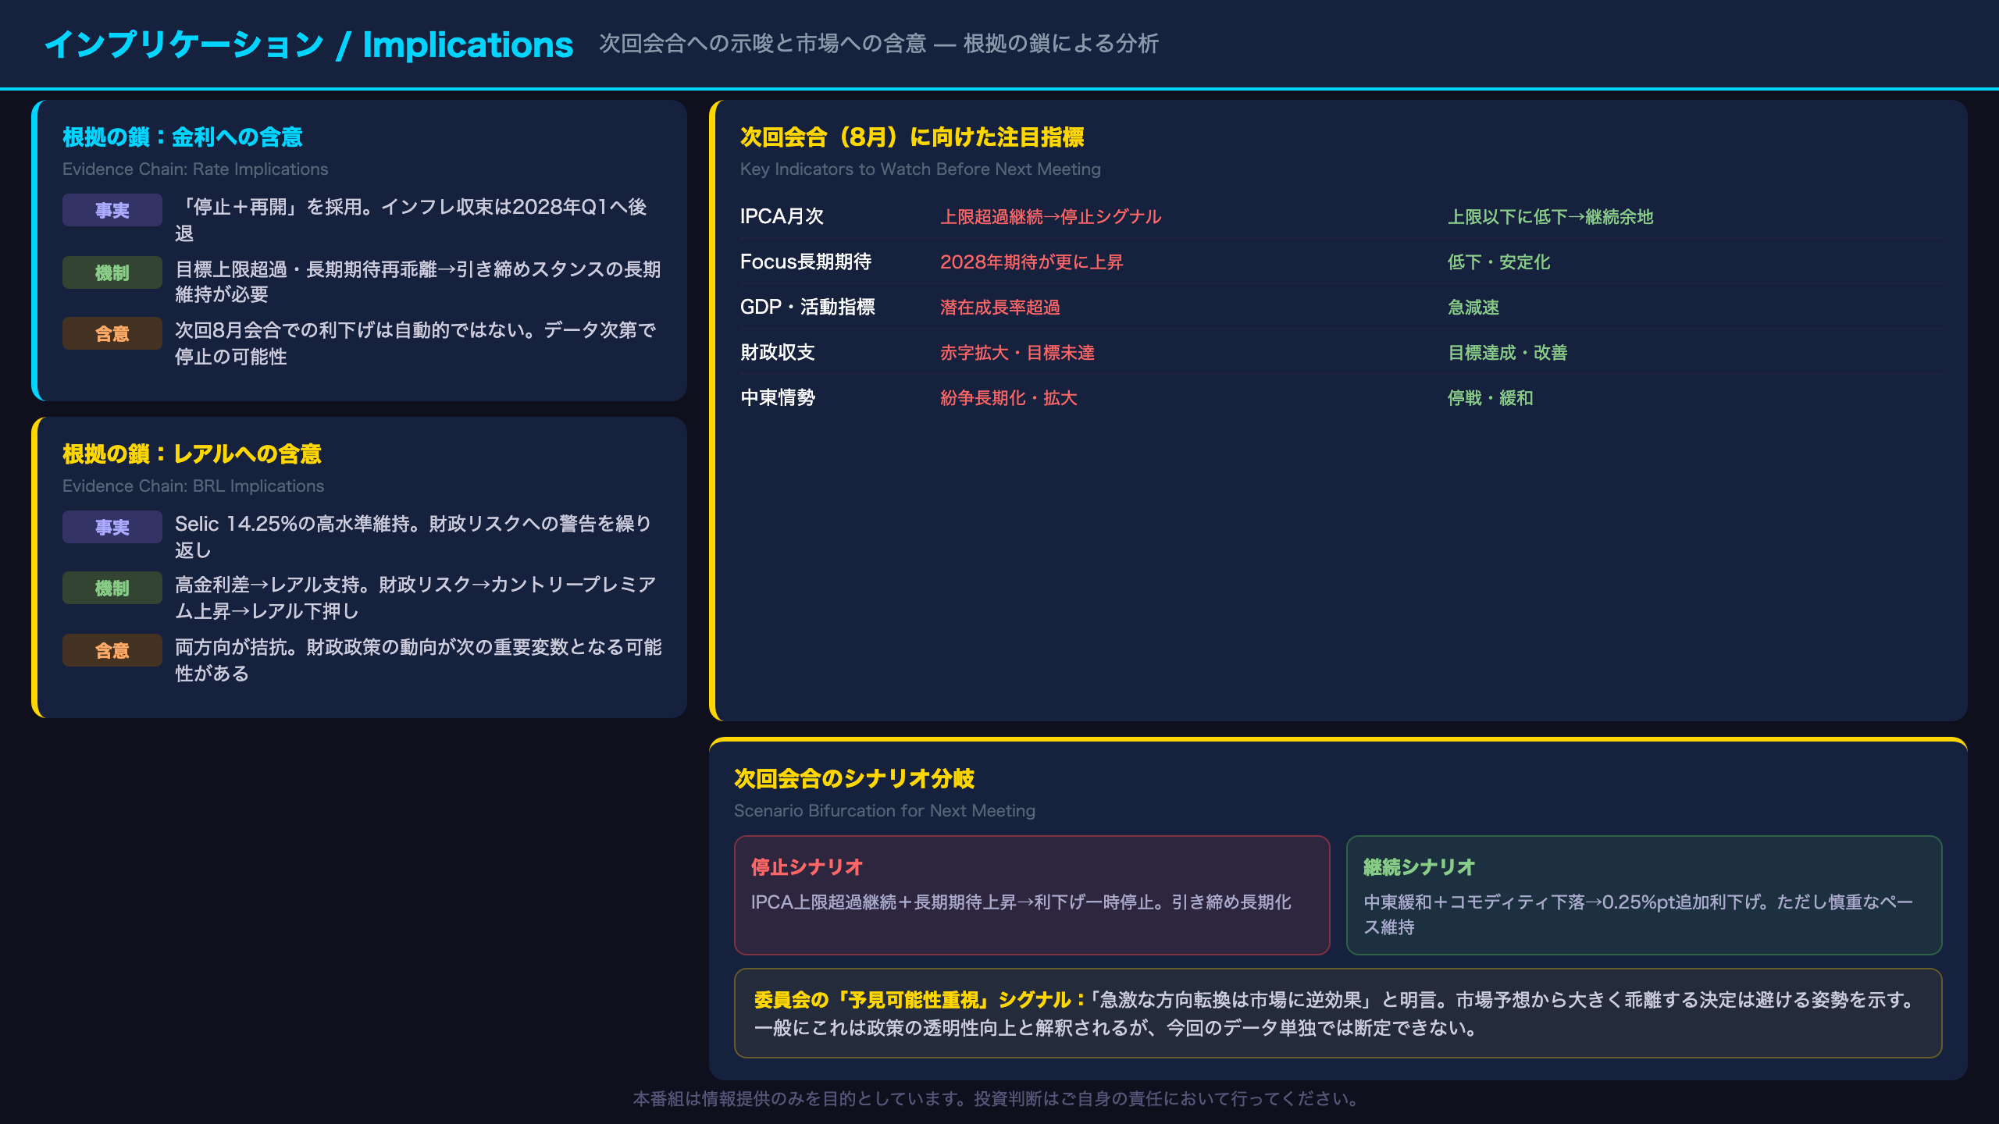The width and height of the screenshot is (1999, 1124).
Task: Click the IPCA月次 indicator row label
Action: [x=782, y=216]
